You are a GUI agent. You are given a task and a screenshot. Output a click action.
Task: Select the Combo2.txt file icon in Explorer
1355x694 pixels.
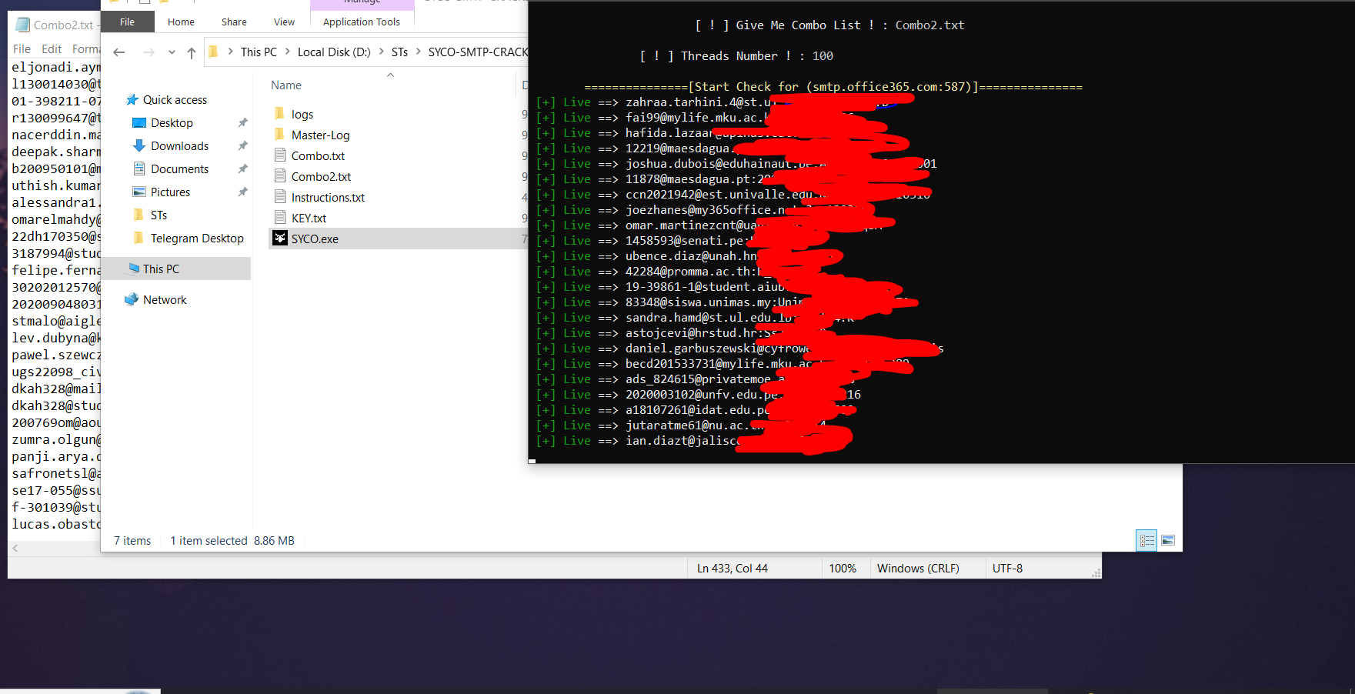[280, 176]
